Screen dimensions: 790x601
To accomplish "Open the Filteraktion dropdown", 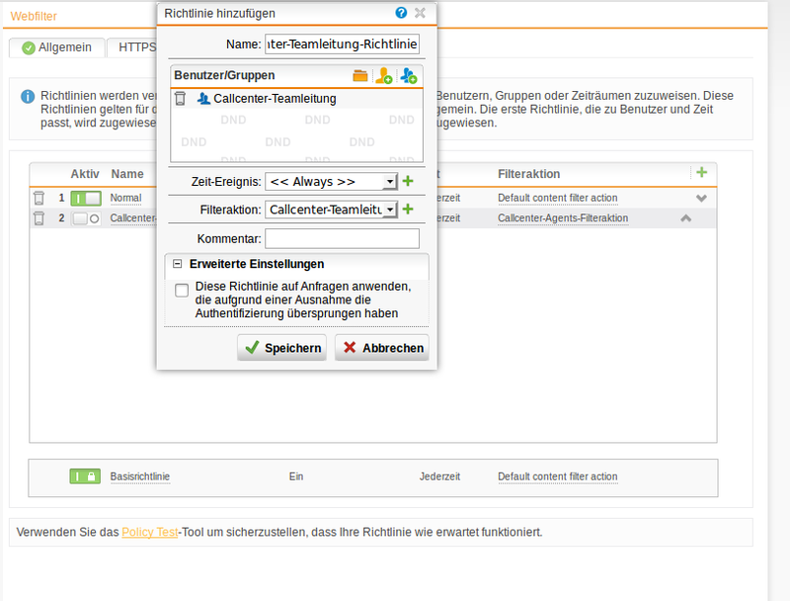I will tap(390, 209).
